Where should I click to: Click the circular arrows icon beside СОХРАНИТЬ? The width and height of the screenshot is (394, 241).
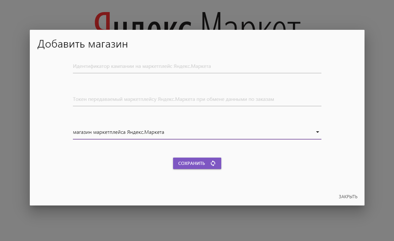213,163
